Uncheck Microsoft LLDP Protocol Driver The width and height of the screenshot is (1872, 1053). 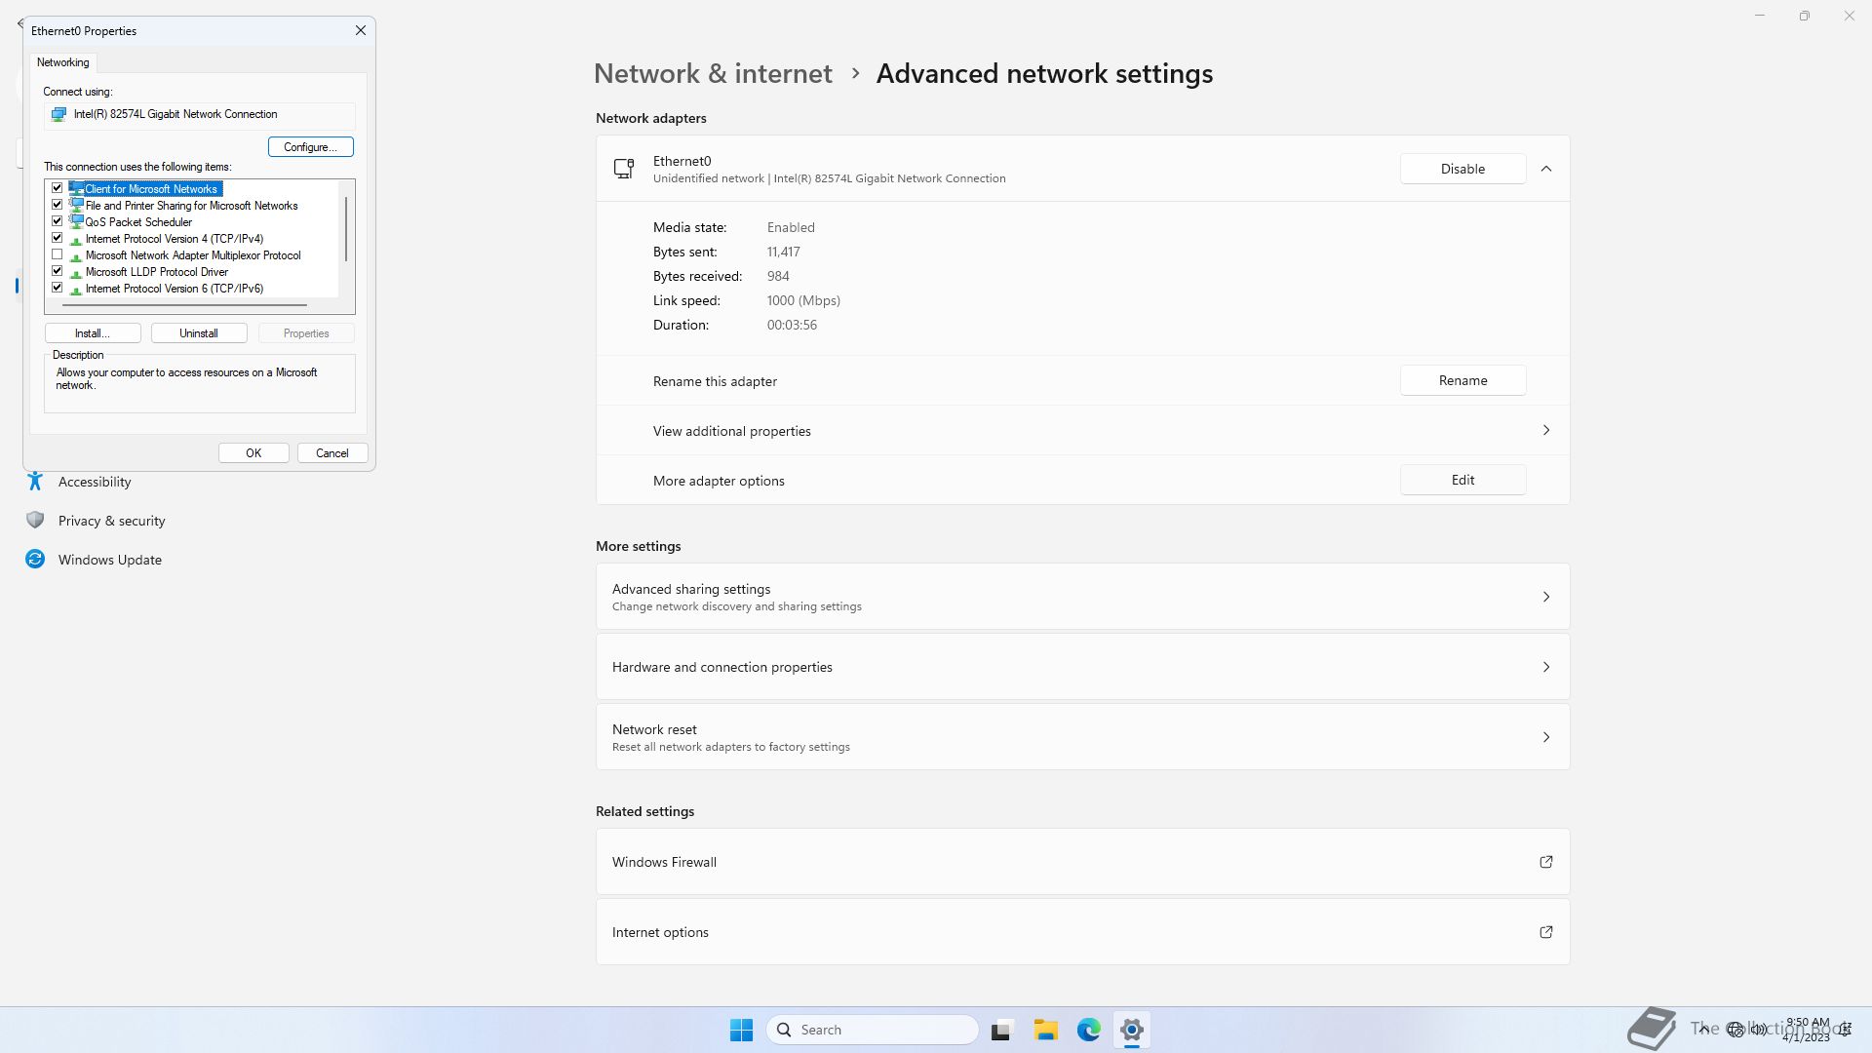[x=58, y=271]
